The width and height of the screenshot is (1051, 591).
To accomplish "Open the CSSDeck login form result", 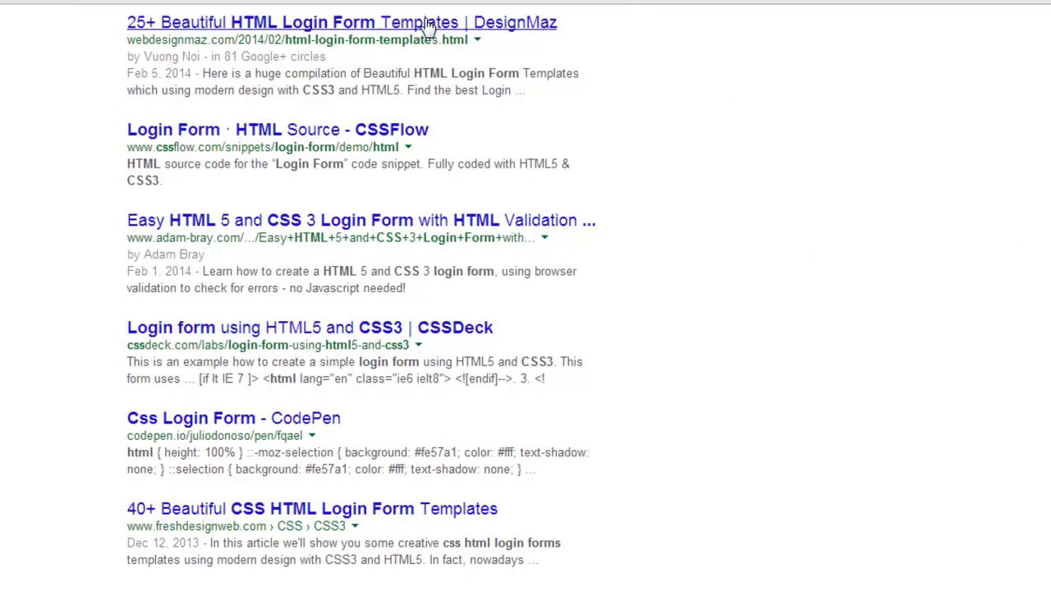I will [x=310, y=328].
